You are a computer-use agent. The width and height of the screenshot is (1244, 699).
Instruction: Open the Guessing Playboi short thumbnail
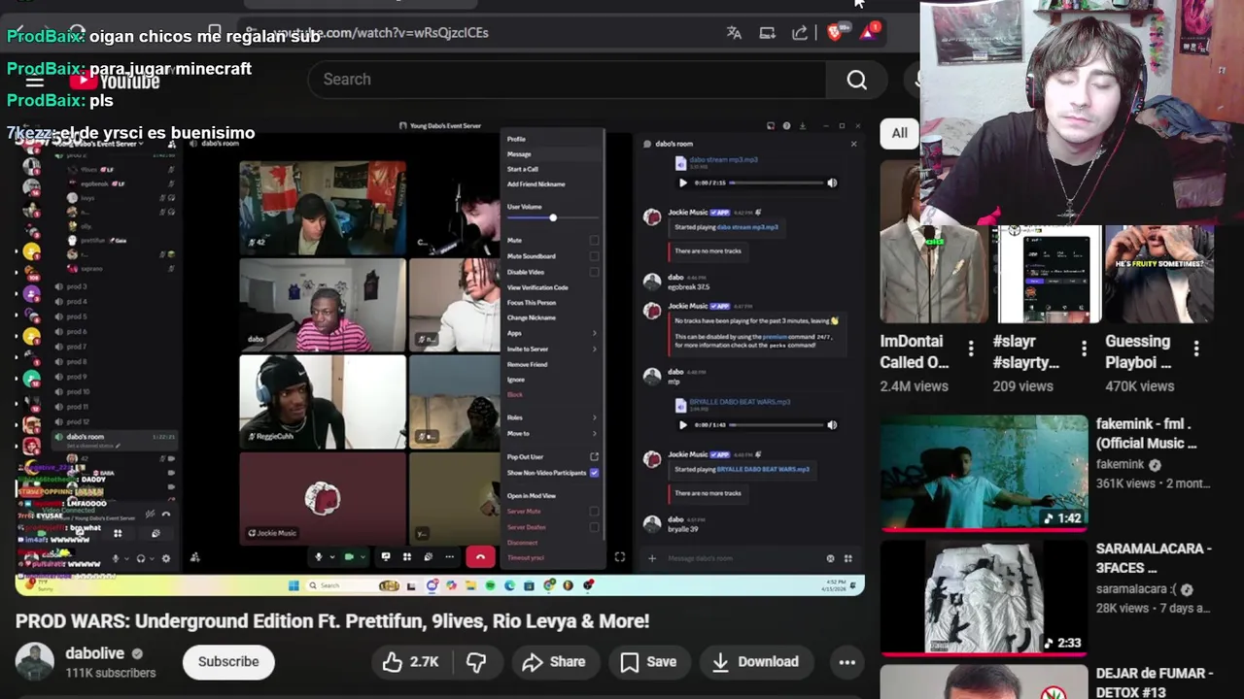tap(1159, 274)
